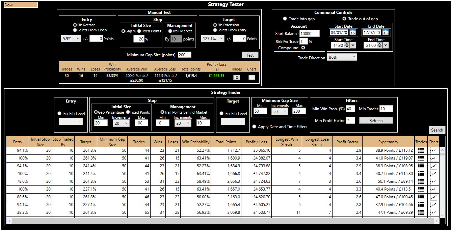The image size is (451, 230).
Task: View trades list for the £4,882.07 row
Action: point(421,158)
